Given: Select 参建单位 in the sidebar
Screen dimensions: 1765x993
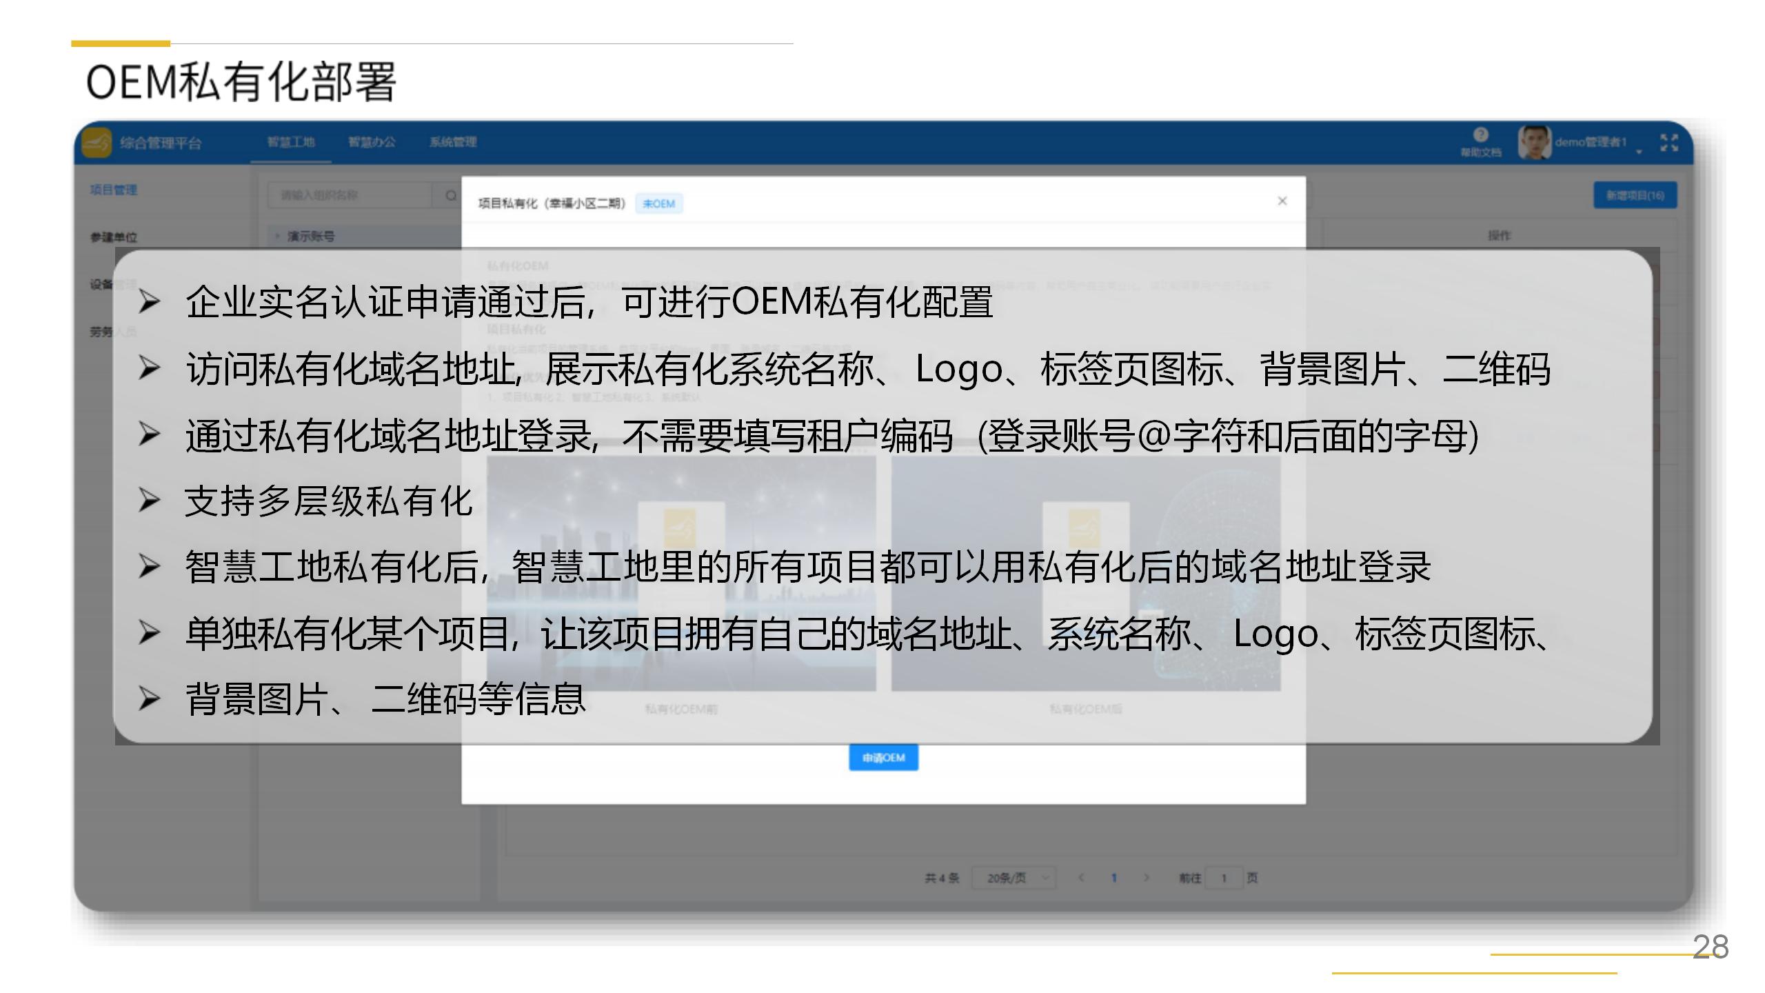Looking at the screenshot, I should 113,237.
